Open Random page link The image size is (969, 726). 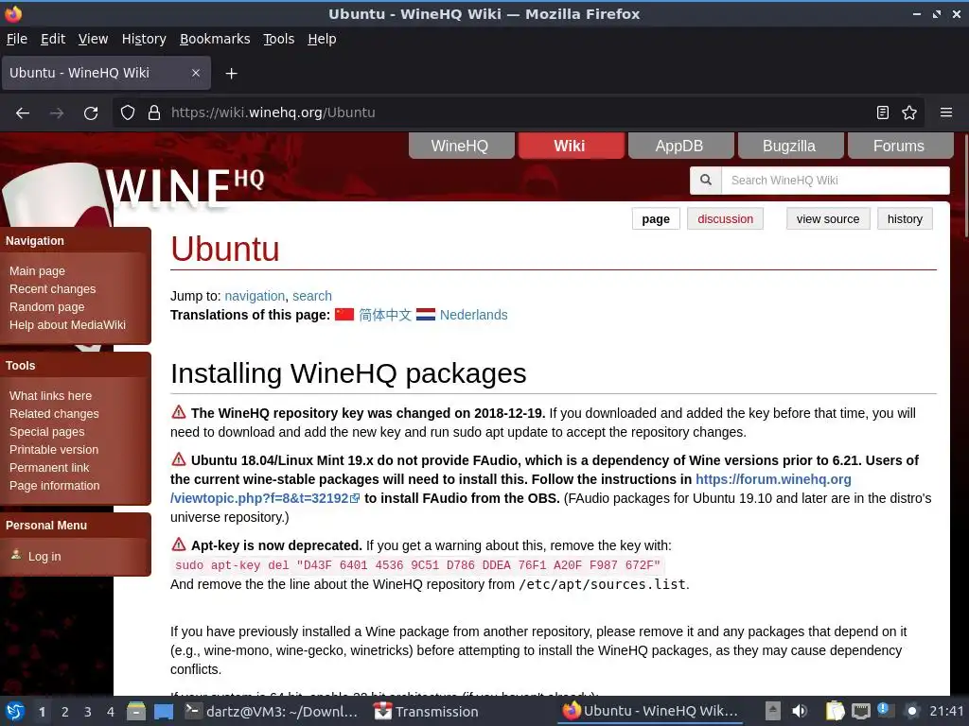click(47, 307)
